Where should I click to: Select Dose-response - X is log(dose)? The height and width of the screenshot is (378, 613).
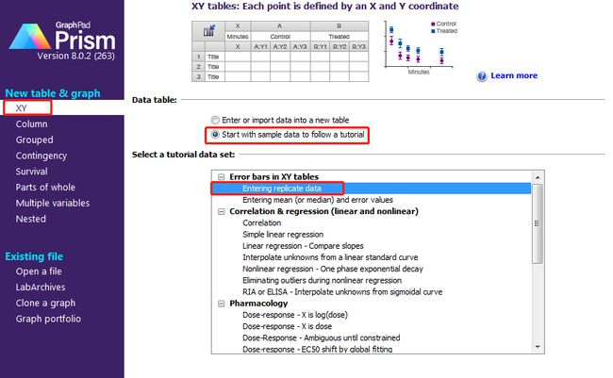(x=295, y=315)
